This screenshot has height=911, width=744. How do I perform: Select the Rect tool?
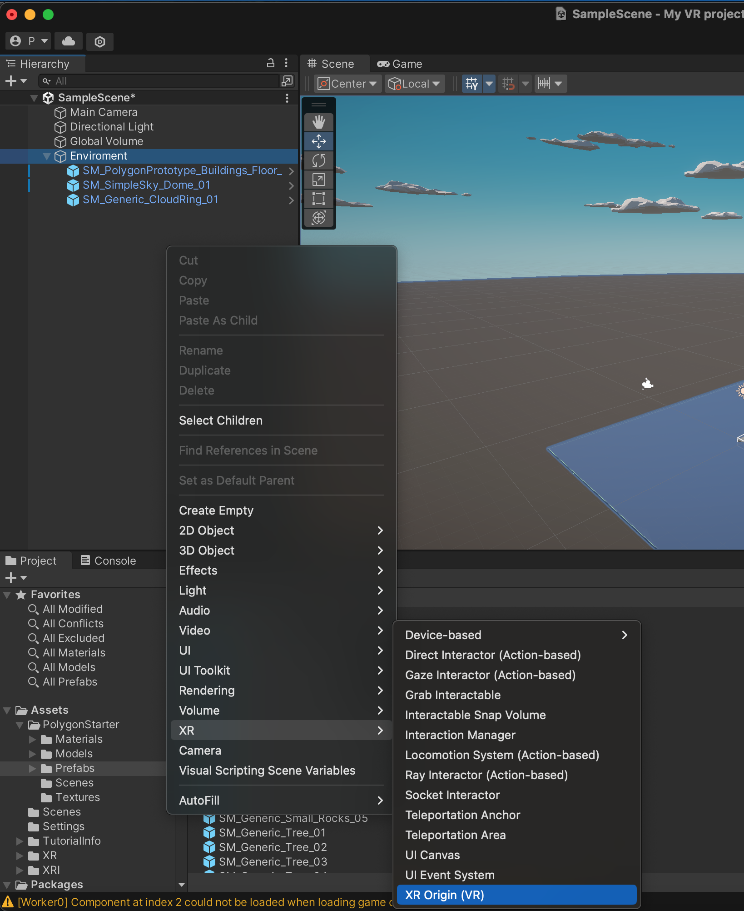click(319, 199)
